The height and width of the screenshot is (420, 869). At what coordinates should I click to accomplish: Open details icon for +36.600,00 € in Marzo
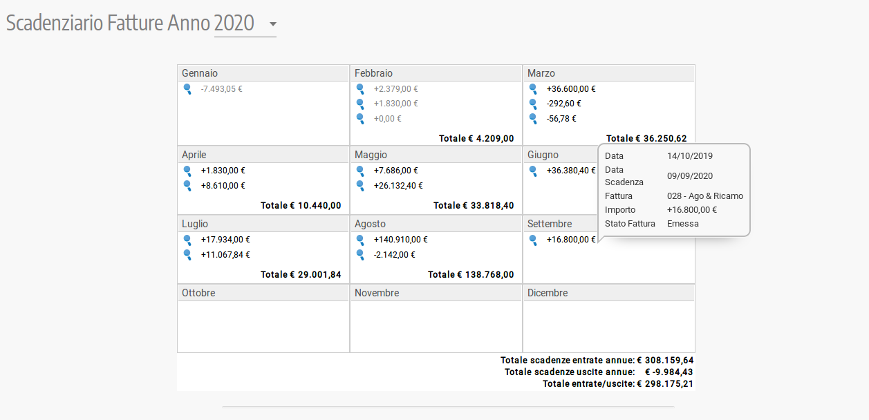pyautogui.click(x=533, y=89)
